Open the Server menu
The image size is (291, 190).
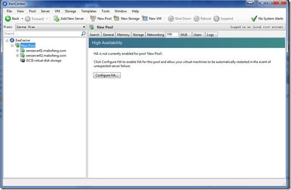pos(45,11)
